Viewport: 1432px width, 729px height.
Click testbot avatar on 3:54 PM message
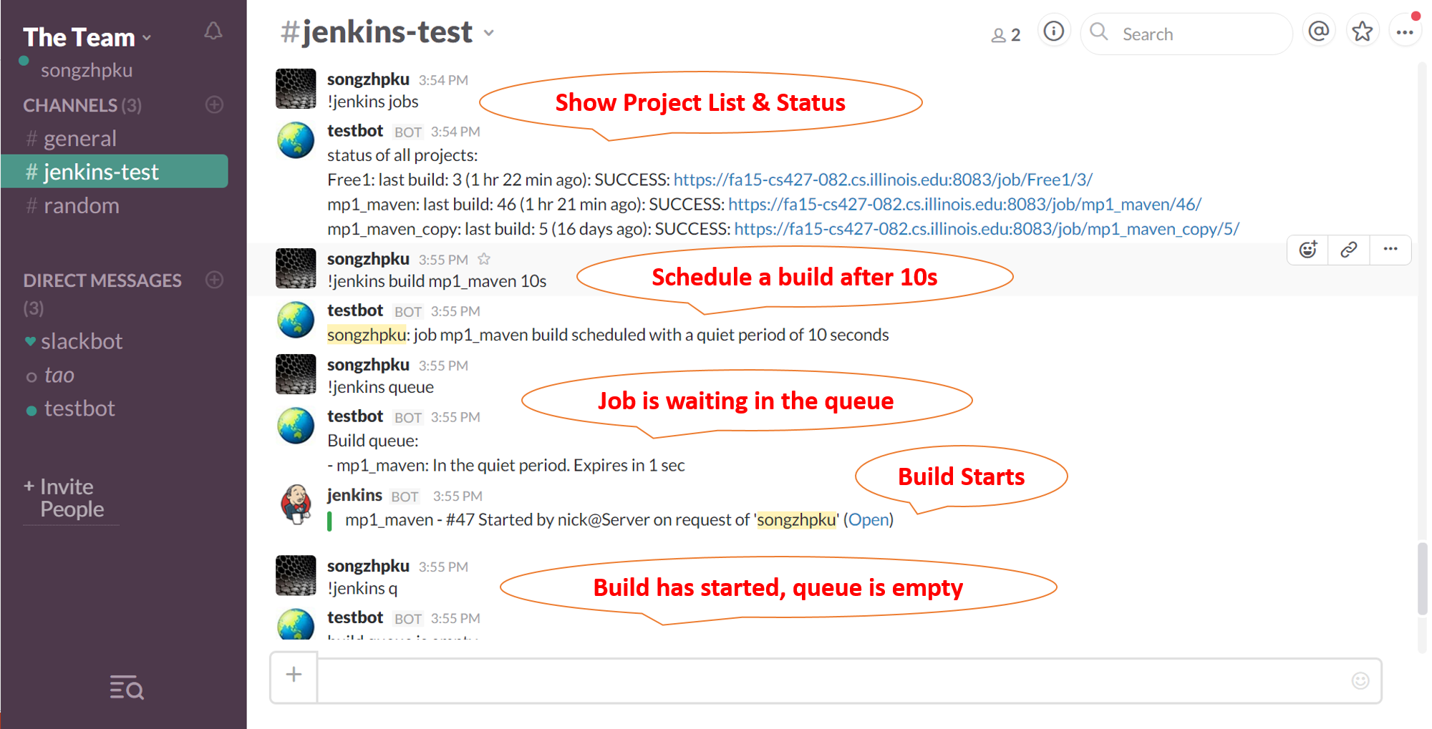point(296,140)
